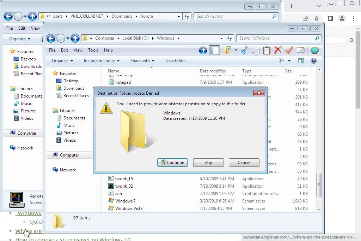Click the orange checkmark Properties icon

(289, 50)
